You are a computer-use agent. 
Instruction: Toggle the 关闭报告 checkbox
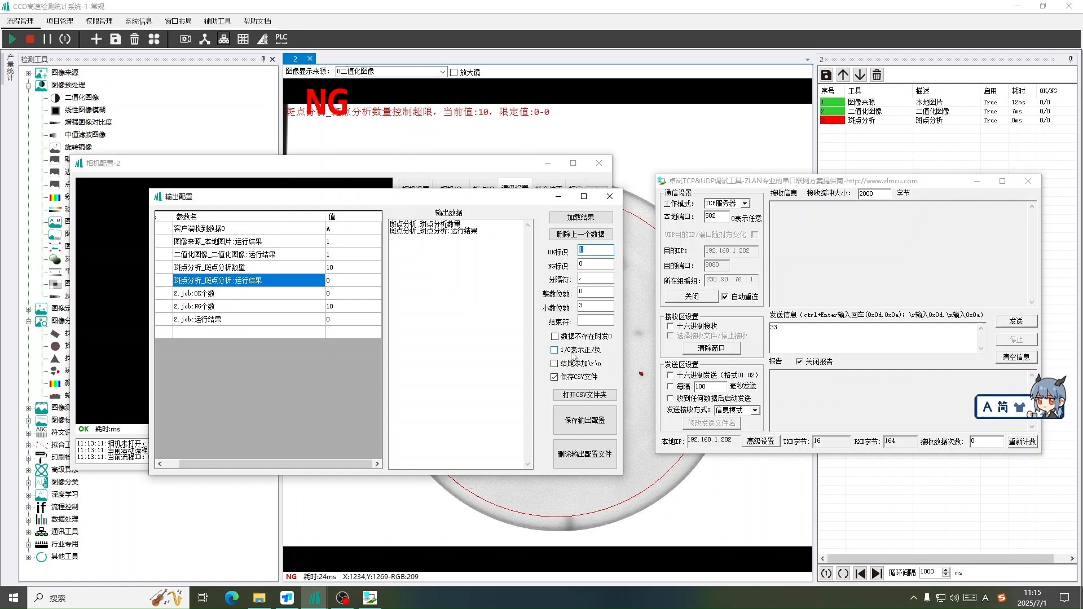(799, 361)
